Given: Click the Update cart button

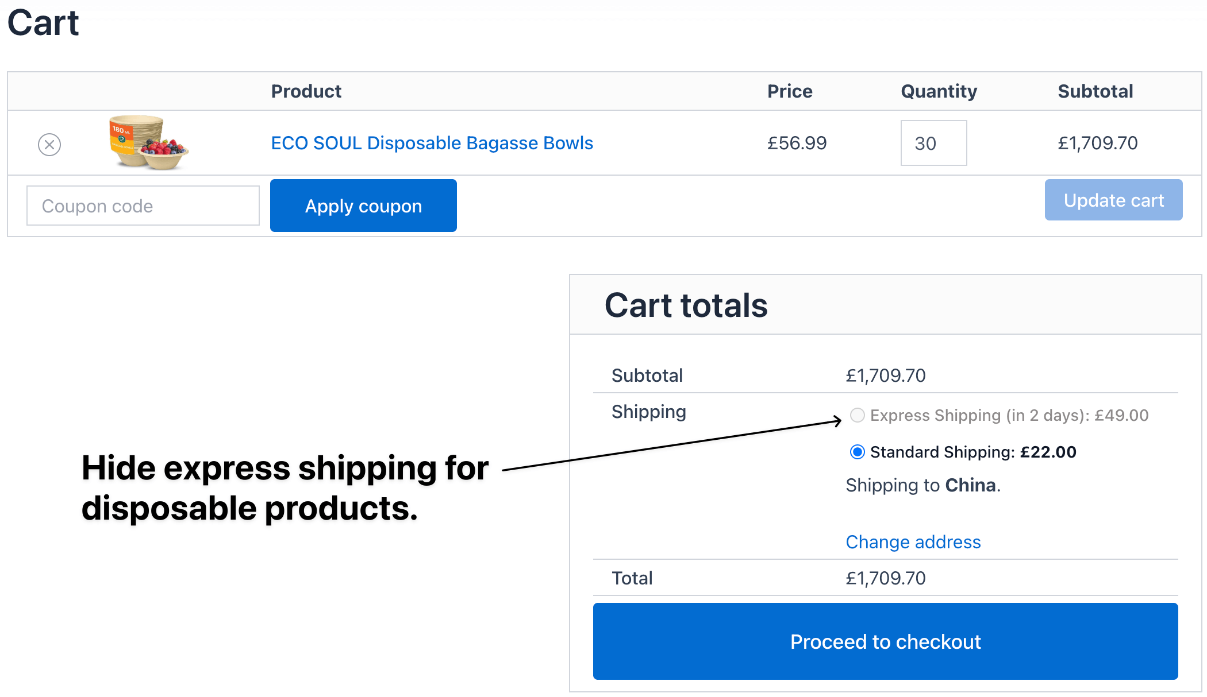Looking at the screenshot, I should [1113, 200].
